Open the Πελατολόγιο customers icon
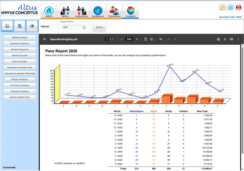The width and height of the screenshot is (244, 171). tap(114, 11)
